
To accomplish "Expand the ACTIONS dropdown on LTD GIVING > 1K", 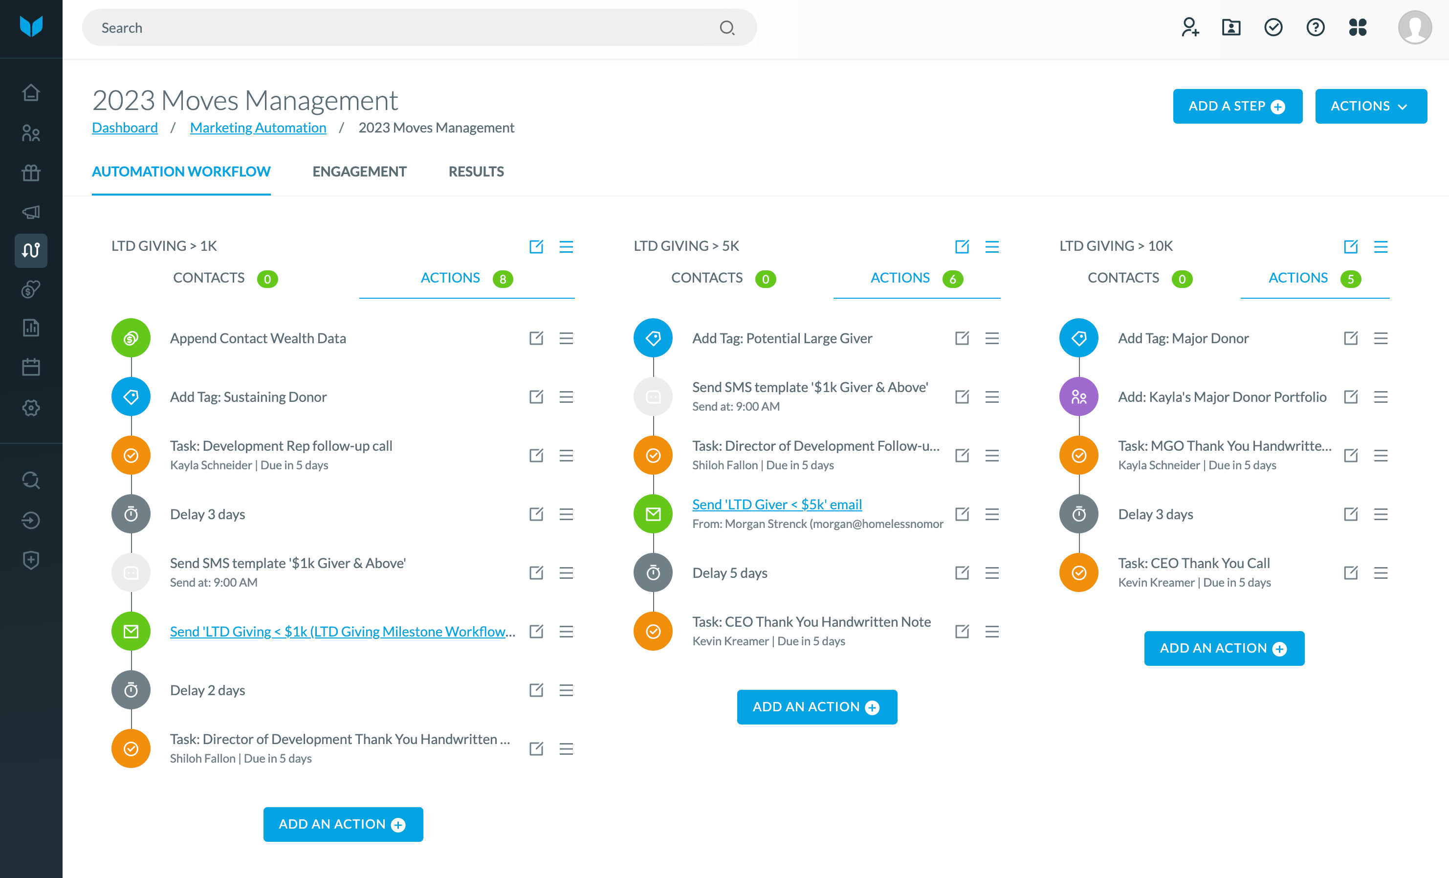I will tap(567, 245).
